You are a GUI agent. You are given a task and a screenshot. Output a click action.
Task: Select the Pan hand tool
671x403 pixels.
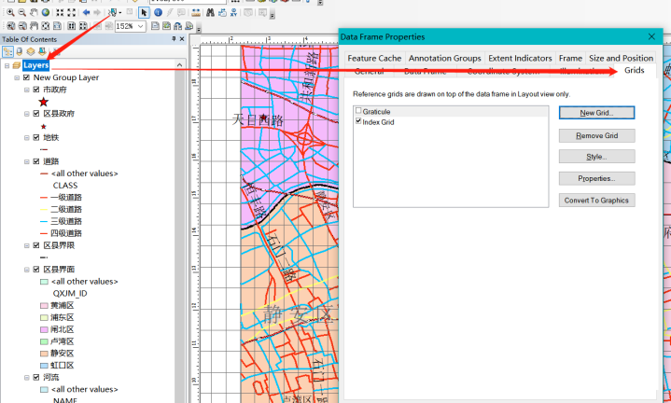(34, 13)
